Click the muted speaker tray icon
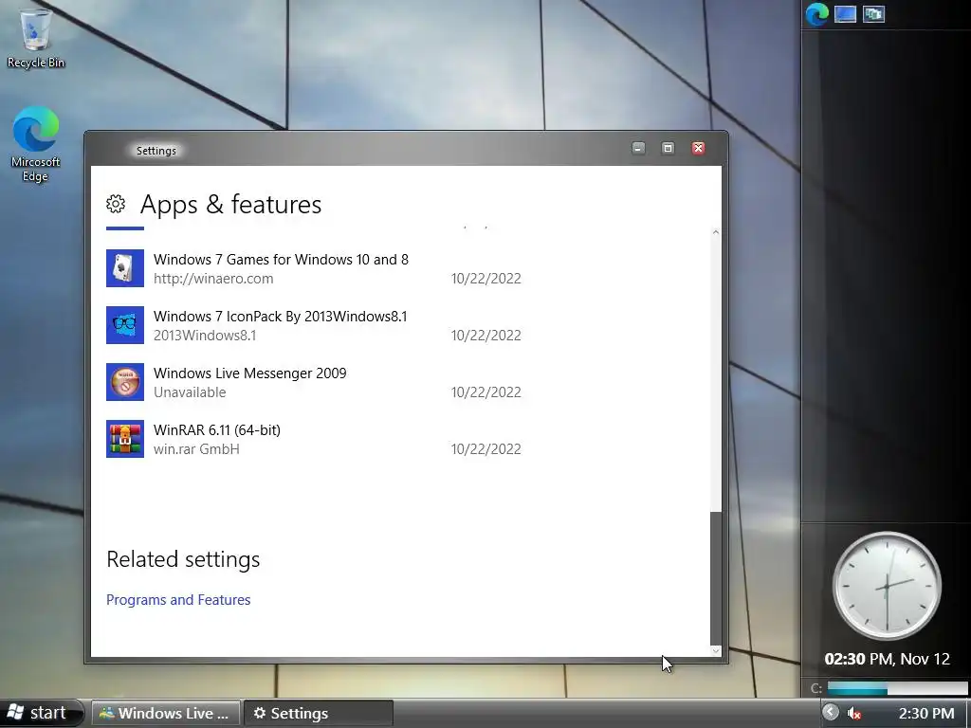The width and height of the screenshot is (971, 728). pos(854,713)
